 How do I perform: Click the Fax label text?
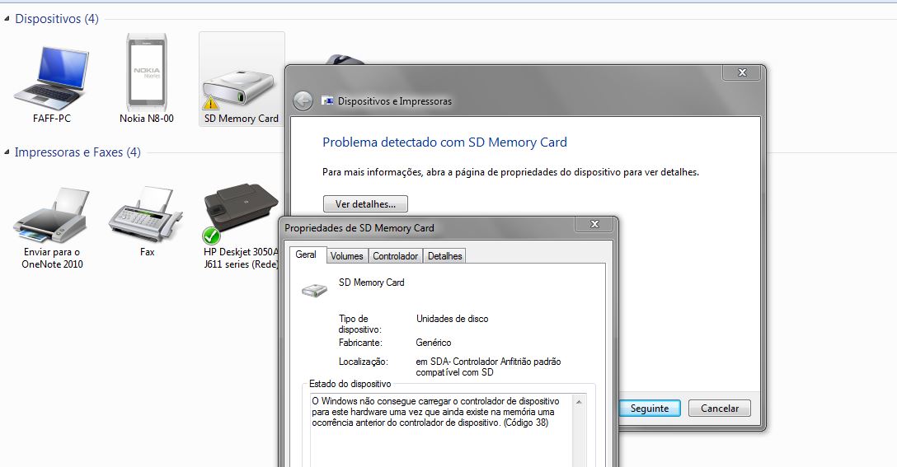click(147, 252)
